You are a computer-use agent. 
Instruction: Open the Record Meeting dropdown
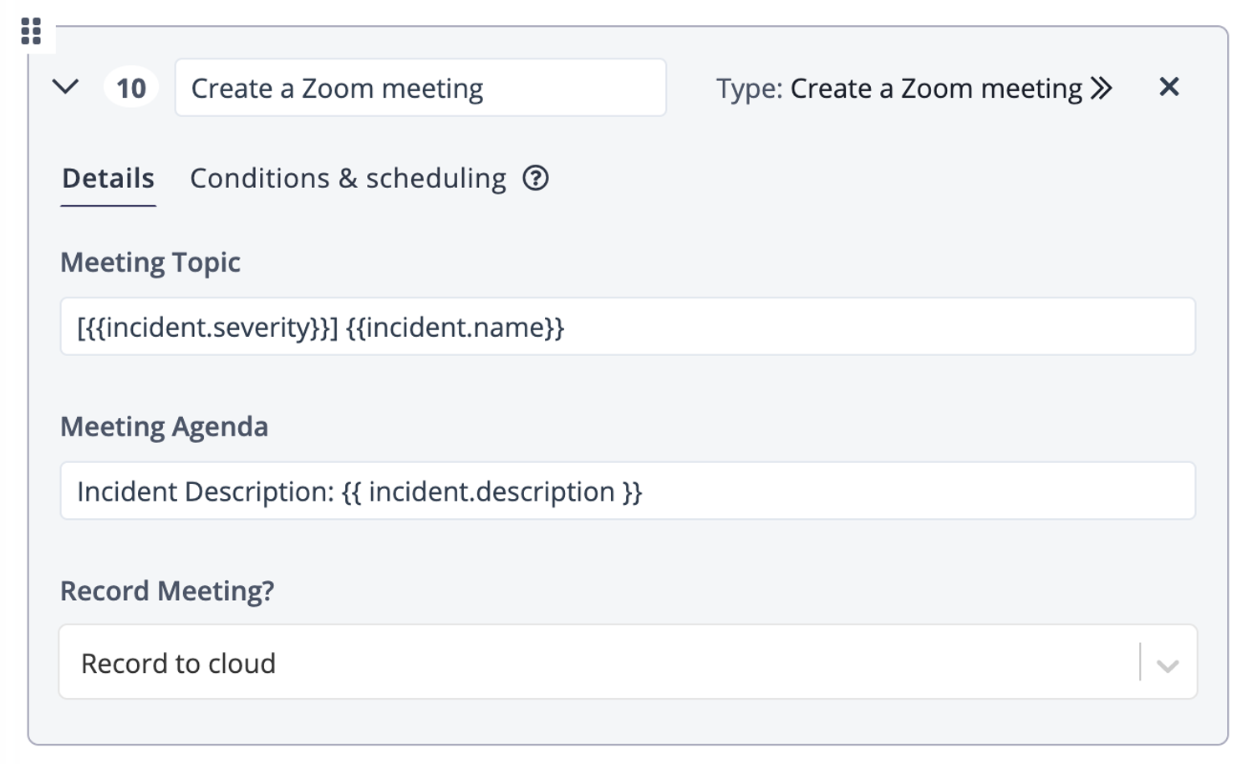(628, 662)
